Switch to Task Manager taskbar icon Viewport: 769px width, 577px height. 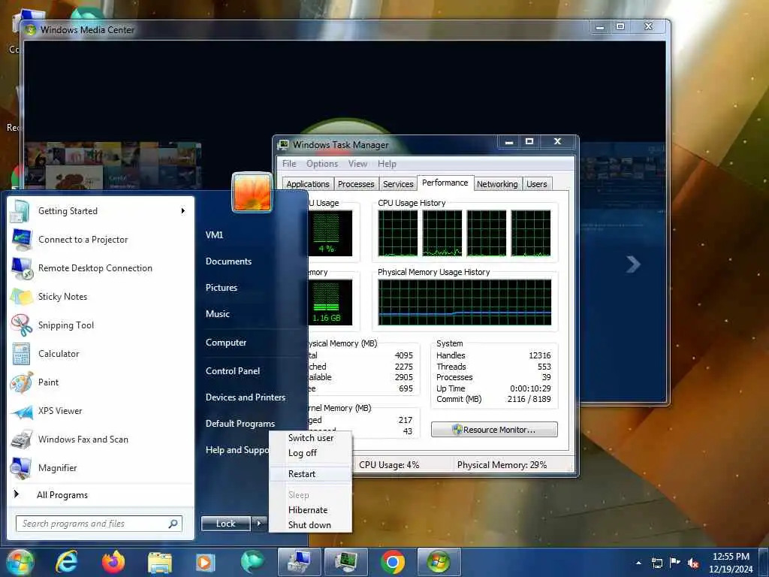(345, 562)
